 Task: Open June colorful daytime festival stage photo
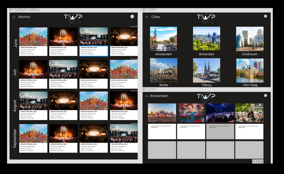[33, 36]
